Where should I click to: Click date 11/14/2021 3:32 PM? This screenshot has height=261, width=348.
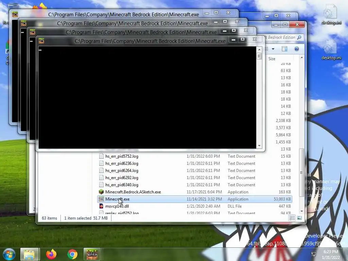click(x=204, y=199)
